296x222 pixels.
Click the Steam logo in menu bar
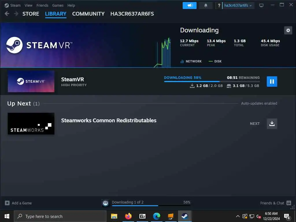tap(7, 5)
